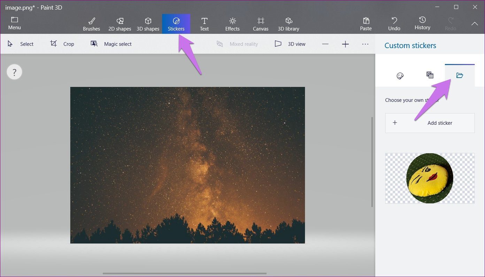Image resolution: width=485 pixels, height=277 pixels.
Task: Open the 3D shapes panel
Action: pyautogui.click(x=148, y=24)
